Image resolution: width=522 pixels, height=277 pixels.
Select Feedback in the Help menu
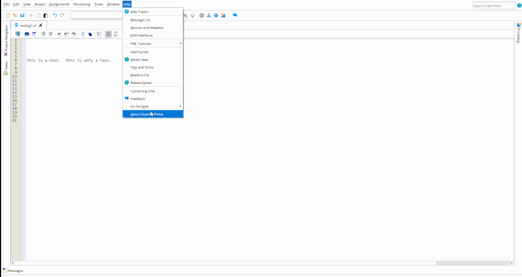153,99
